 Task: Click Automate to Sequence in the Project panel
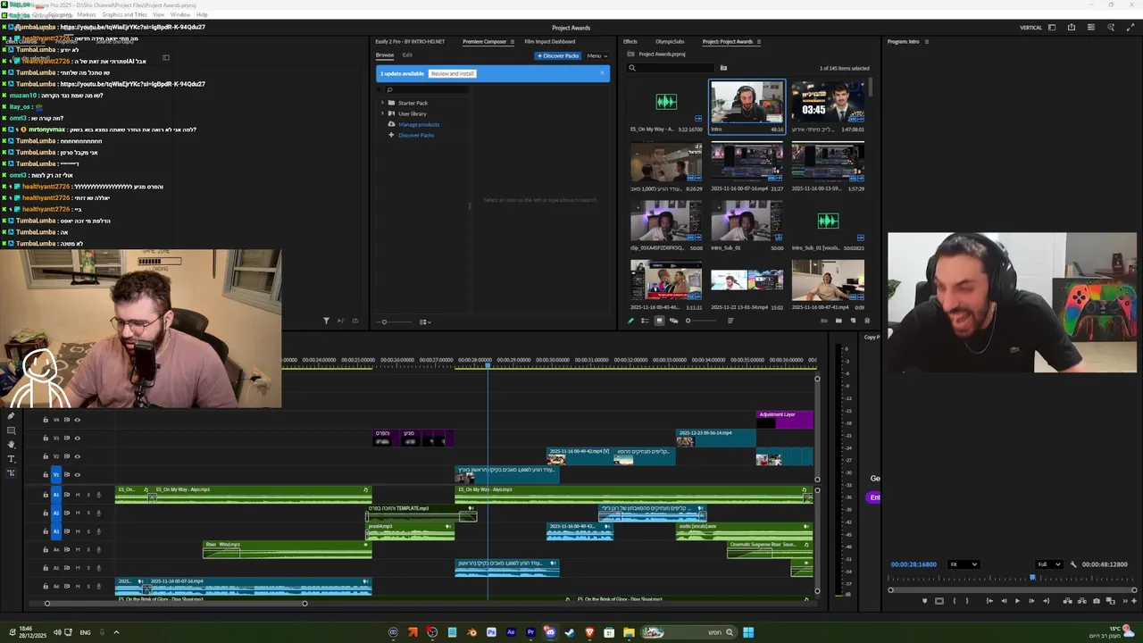click(824, 321)
